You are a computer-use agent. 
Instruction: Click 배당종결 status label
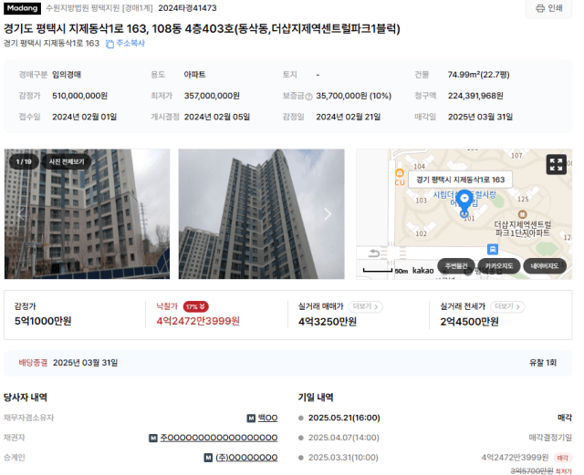click(x=33, y=363)
